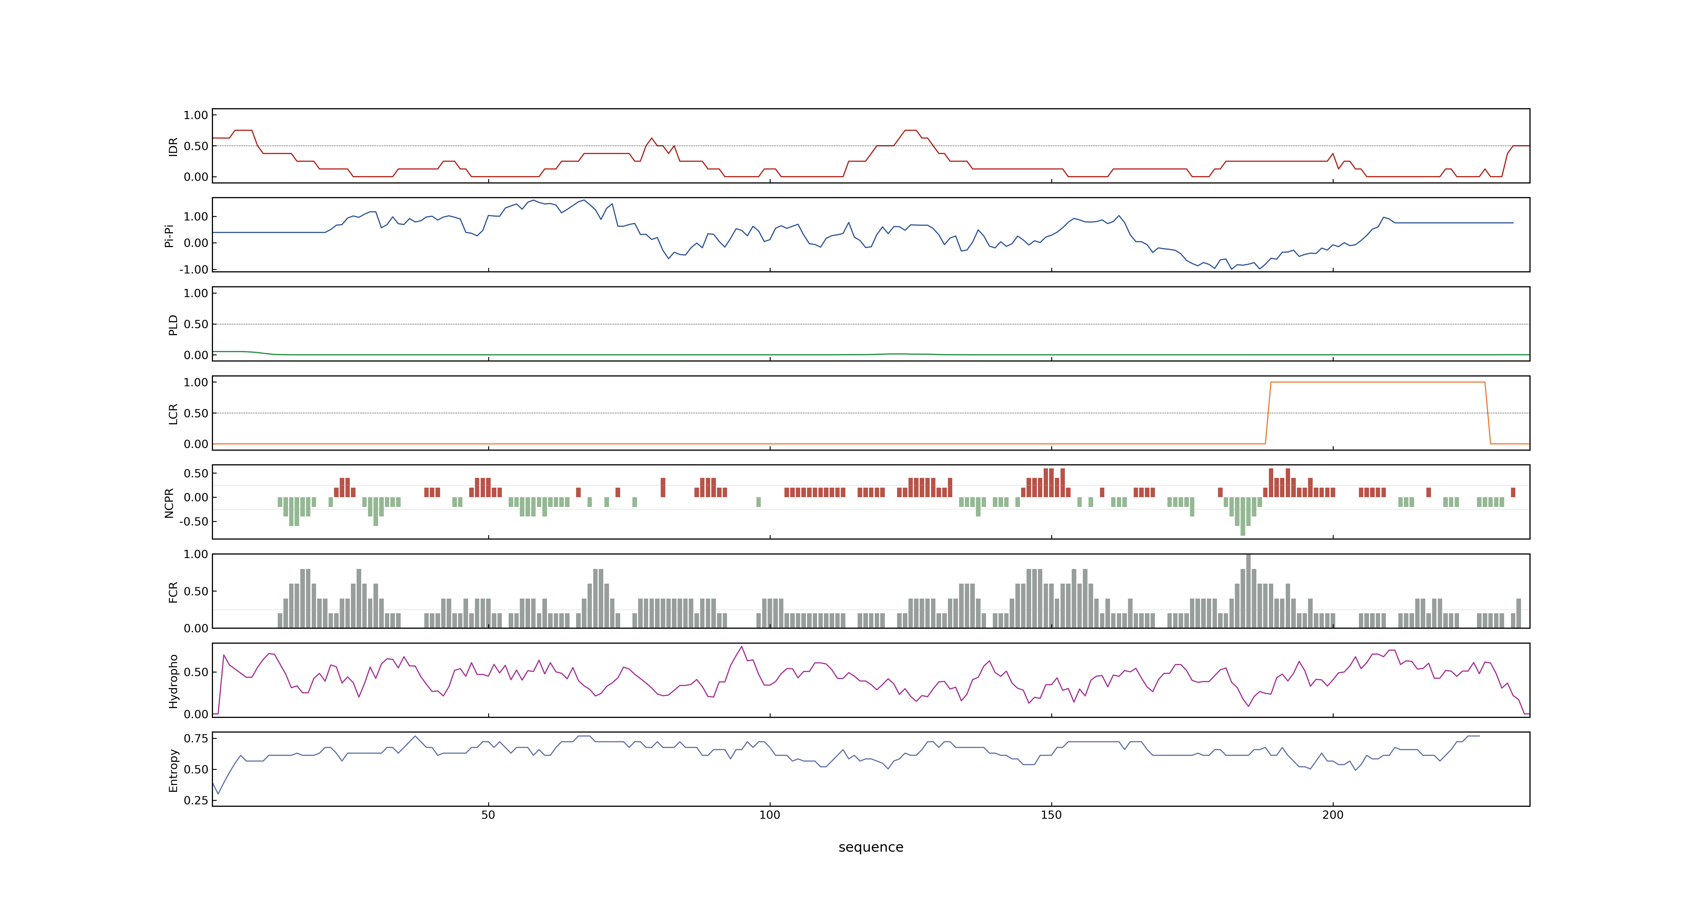Click the 0.50 tick on NCPR axis
Image resolution: width=1700 pixels, height=906 pixels.
pyautogui.click(x=196, y=474)
